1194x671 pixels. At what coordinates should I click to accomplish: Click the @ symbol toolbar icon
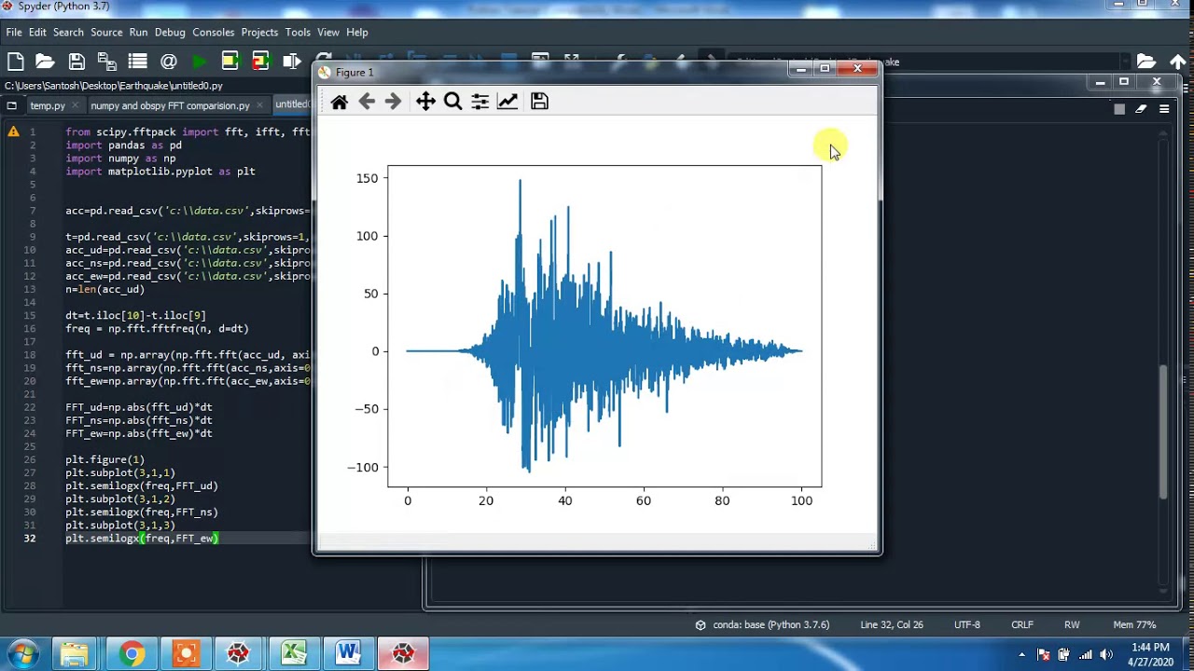click(x=169, y=62)
